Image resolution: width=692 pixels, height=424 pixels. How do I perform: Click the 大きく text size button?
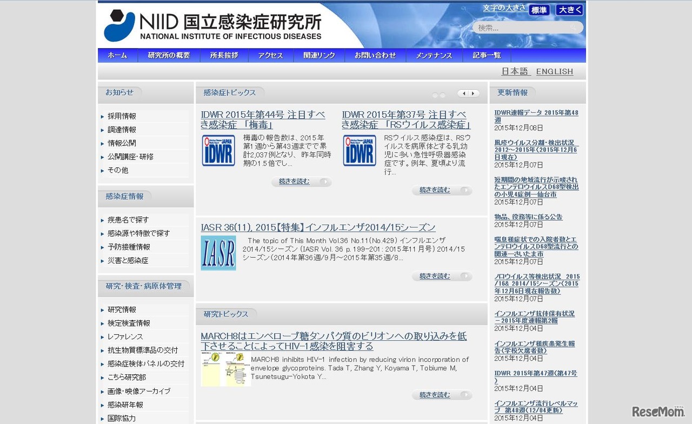pos(569,10)
